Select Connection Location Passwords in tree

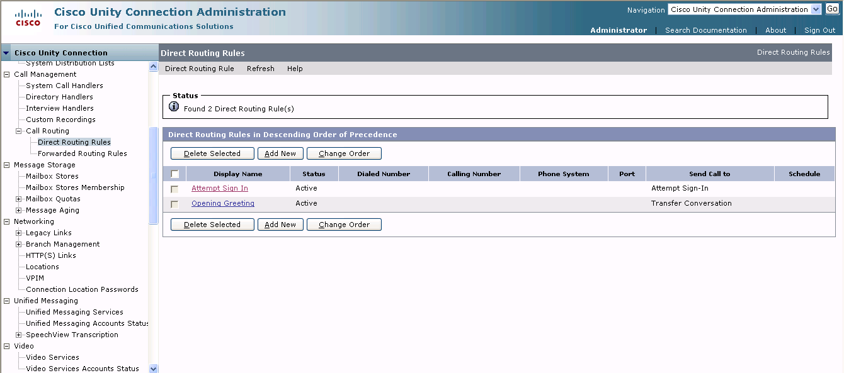(x=82, y=289)
